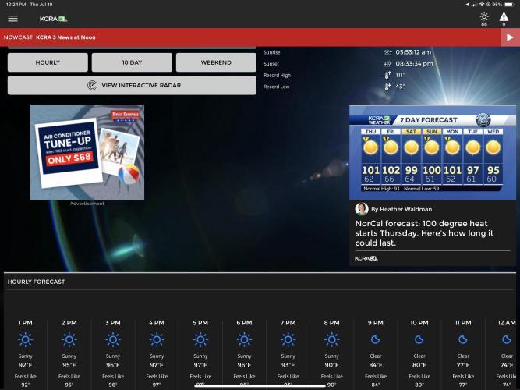Tap the sunset icon beside 08:33:34 pm
Image resolution: width=520 pixels, height=390 pixels.
[387, 64]
